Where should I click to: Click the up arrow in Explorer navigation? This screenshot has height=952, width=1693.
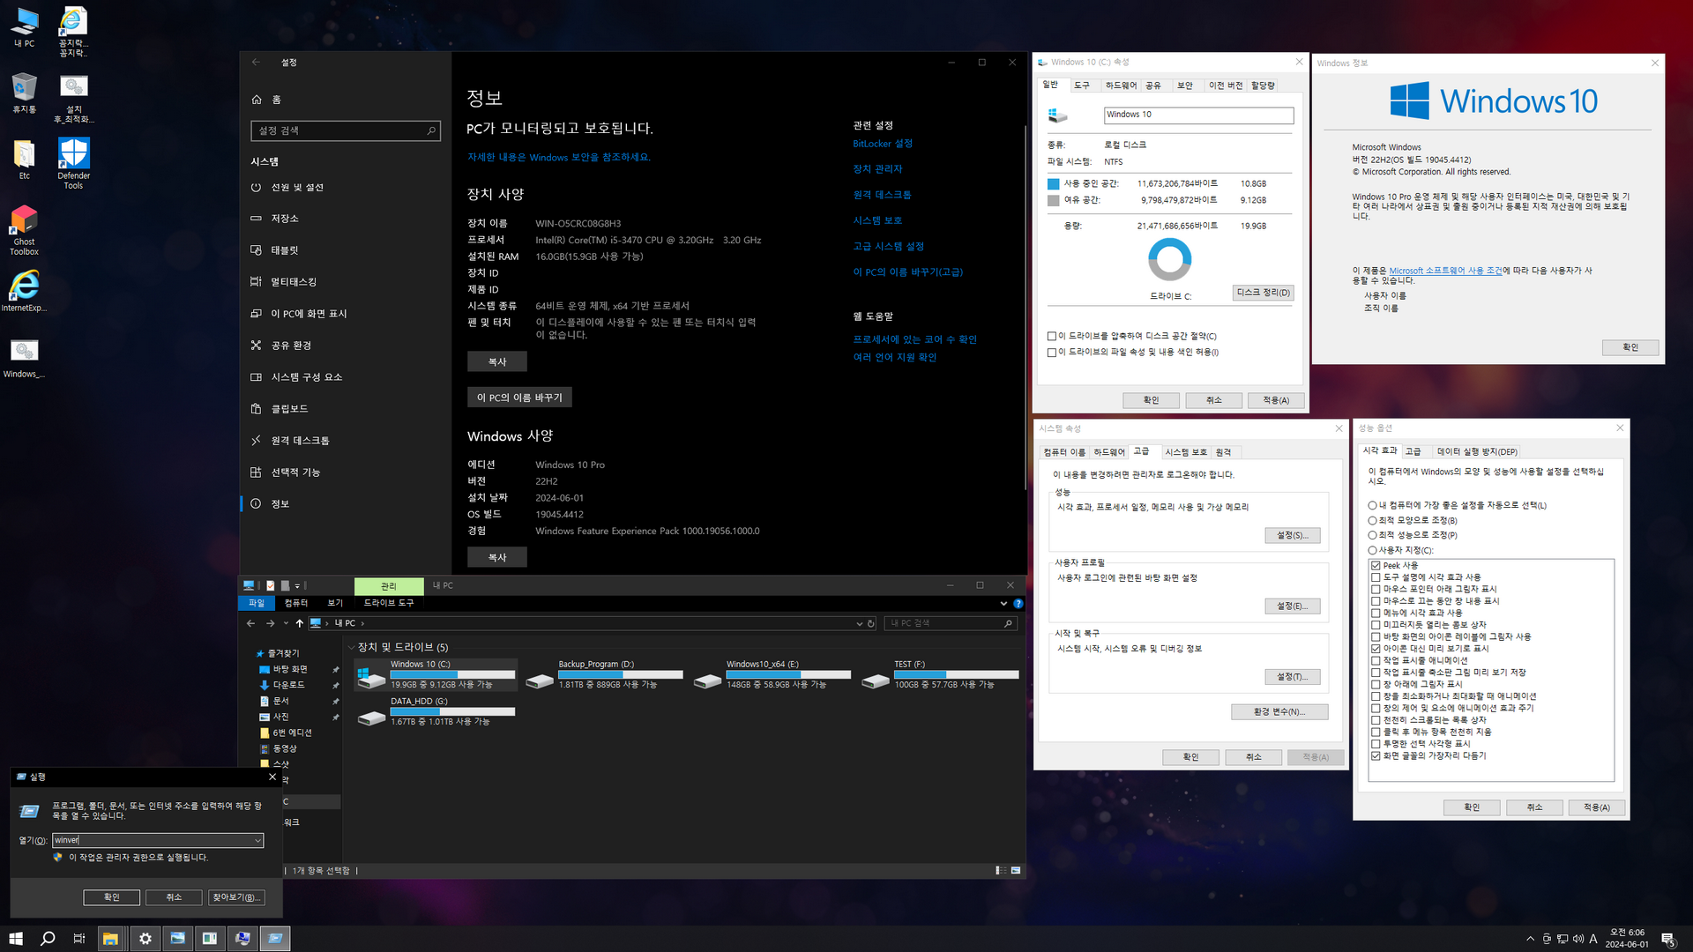300,623
